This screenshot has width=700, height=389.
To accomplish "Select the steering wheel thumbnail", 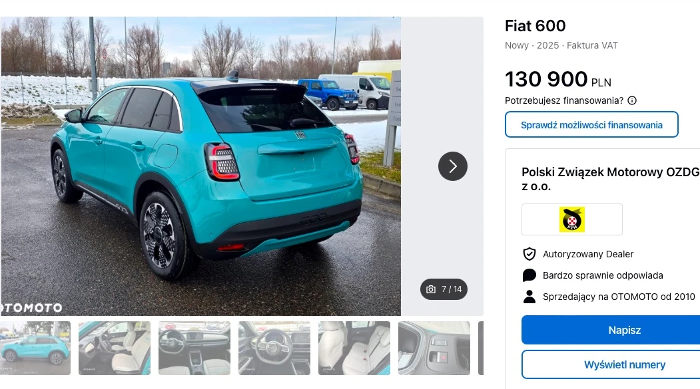I will [274, 348].
